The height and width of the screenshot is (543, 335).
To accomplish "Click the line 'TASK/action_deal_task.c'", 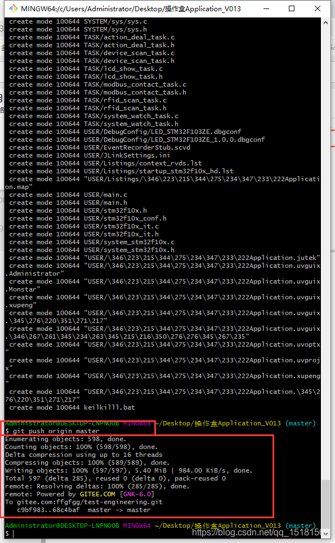I will coord(92,37).
